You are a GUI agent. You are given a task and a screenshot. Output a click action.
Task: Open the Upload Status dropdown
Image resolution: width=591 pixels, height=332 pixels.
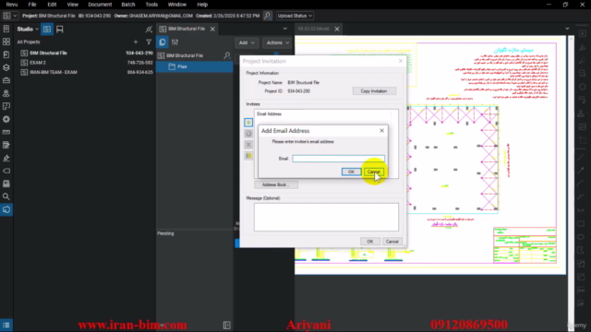coord(295,16)
